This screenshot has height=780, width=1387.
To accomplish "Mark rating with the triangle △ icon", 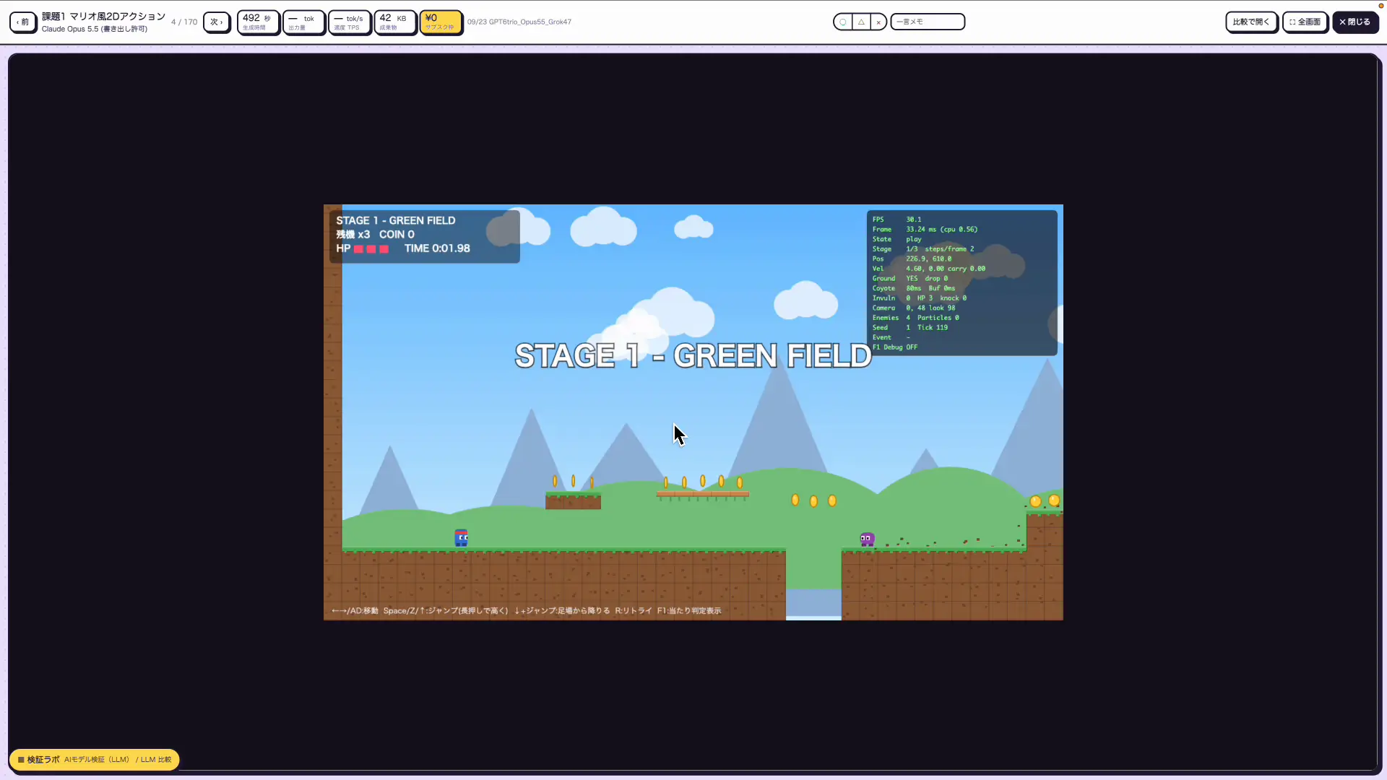I will (x=861, y=22).
